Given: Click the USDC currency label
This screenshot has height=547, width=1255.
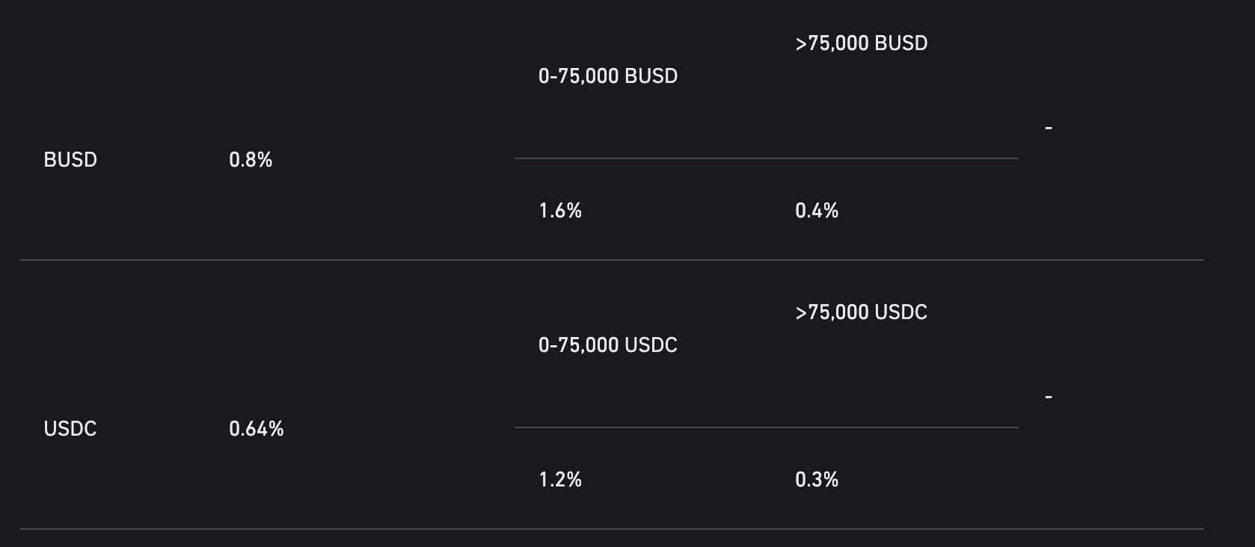Looking at the screenshot, I should [x=70, y=429].
